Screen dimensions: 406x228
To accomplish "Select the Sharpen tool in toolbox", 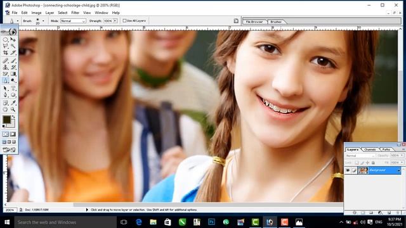I will pos(6,80).
